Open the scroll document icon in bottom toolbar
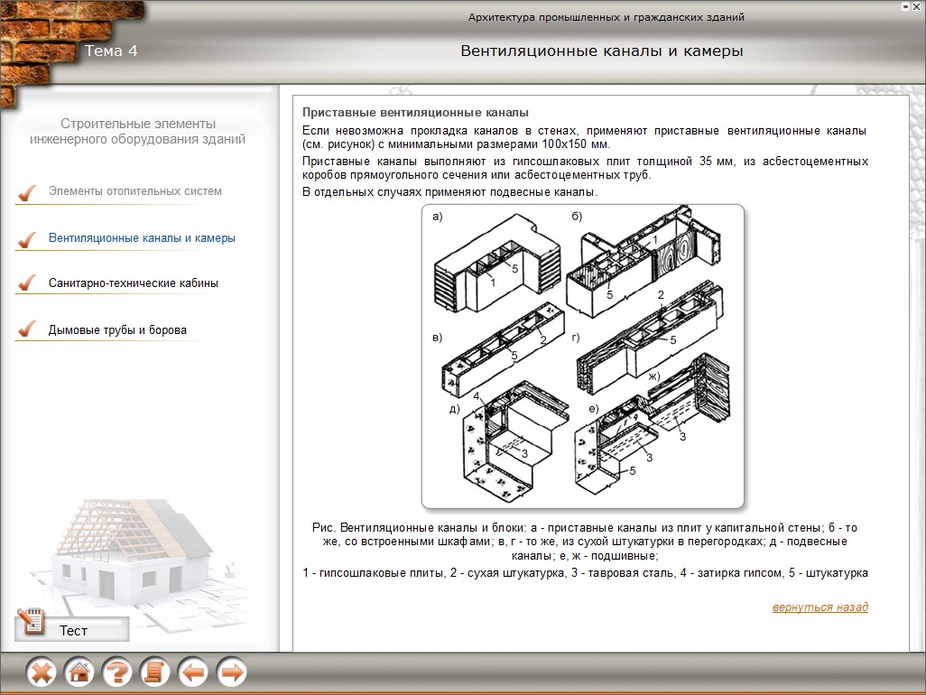The height and width of the screenshot is (695, 926). tap(155, 672)
